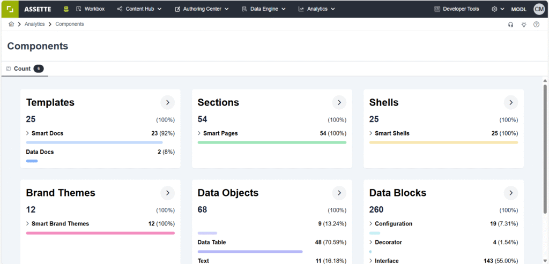549x264 pixels.
Task: Open Brand Themes card arrow button
Action: point(168,193)
